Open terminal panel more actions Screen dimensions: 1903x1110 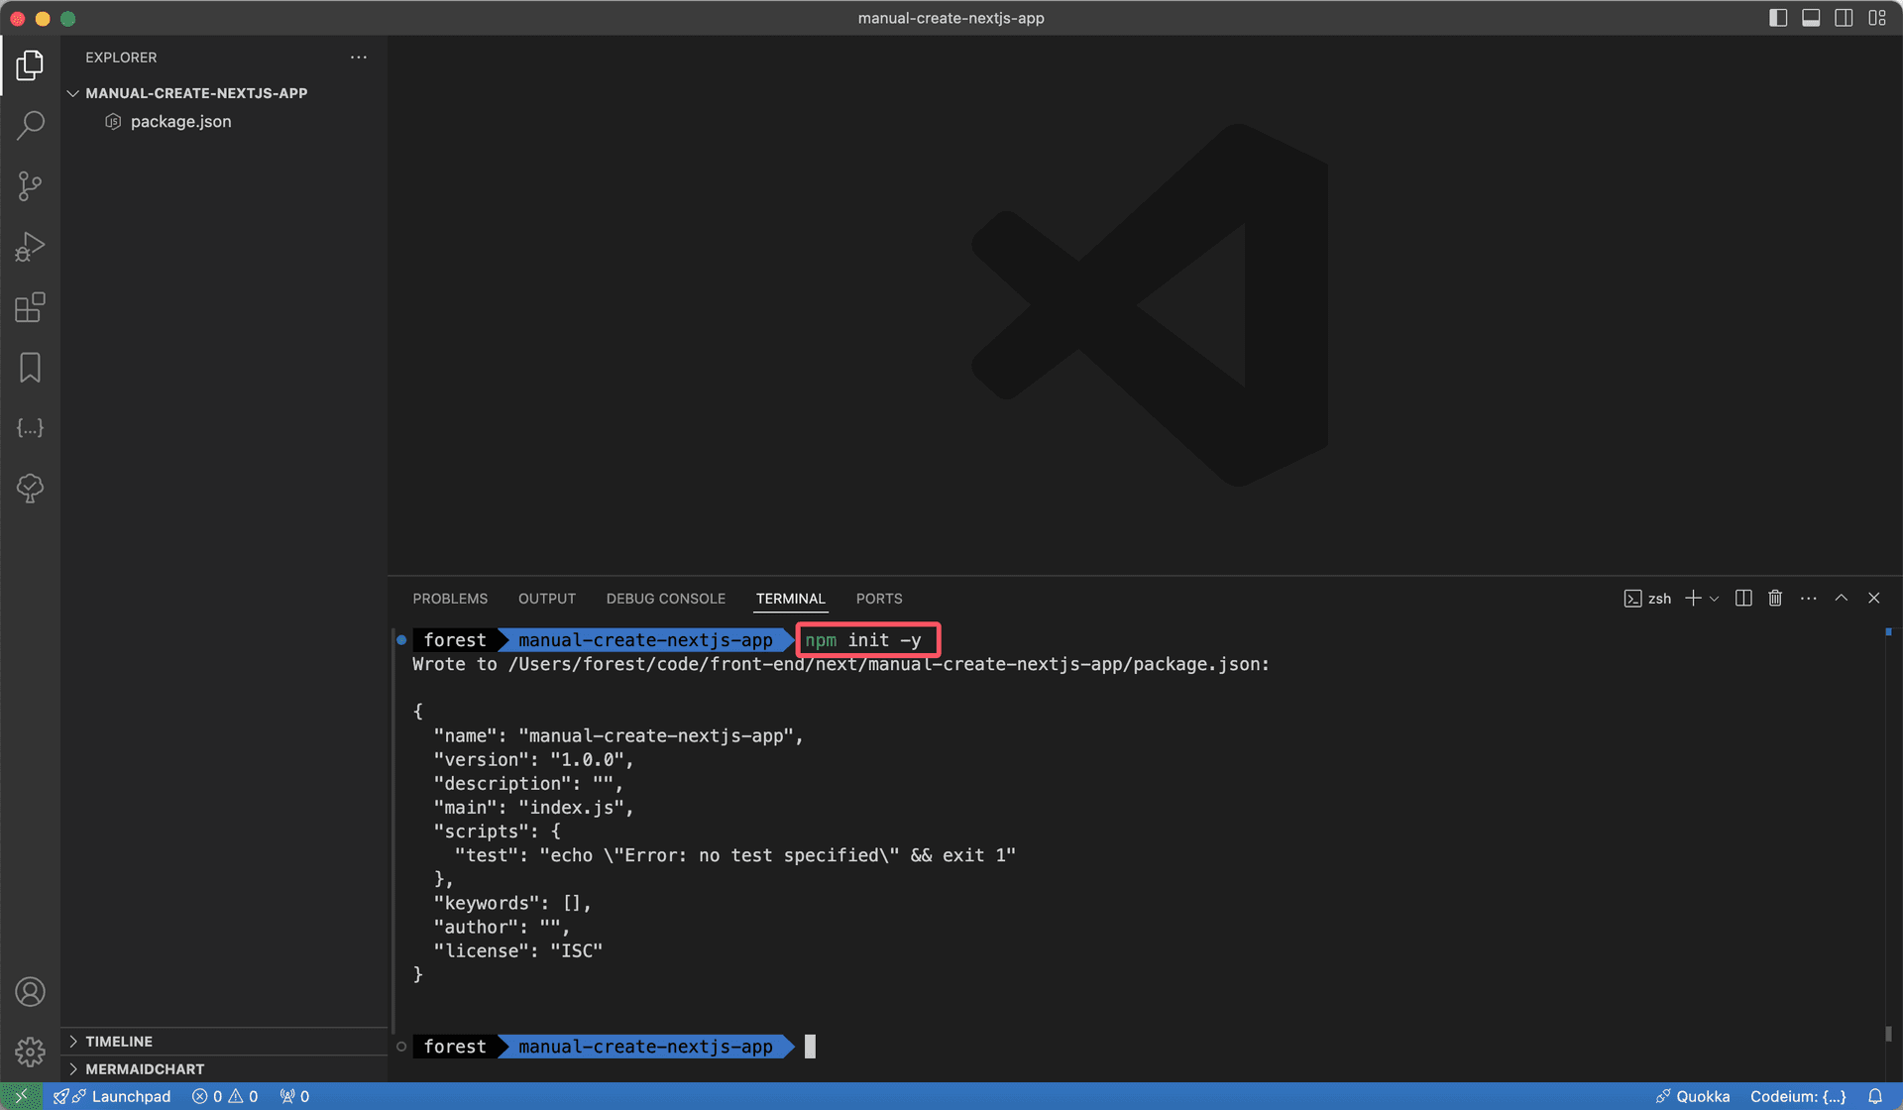(1809, 599)
